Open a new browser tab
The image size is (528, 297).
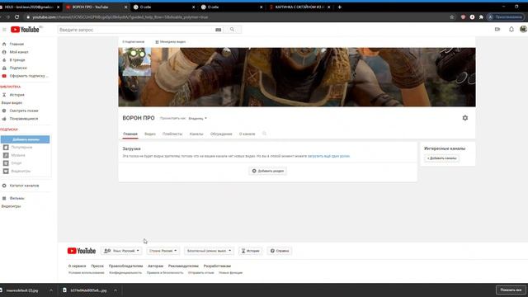(x=340, y=7)
